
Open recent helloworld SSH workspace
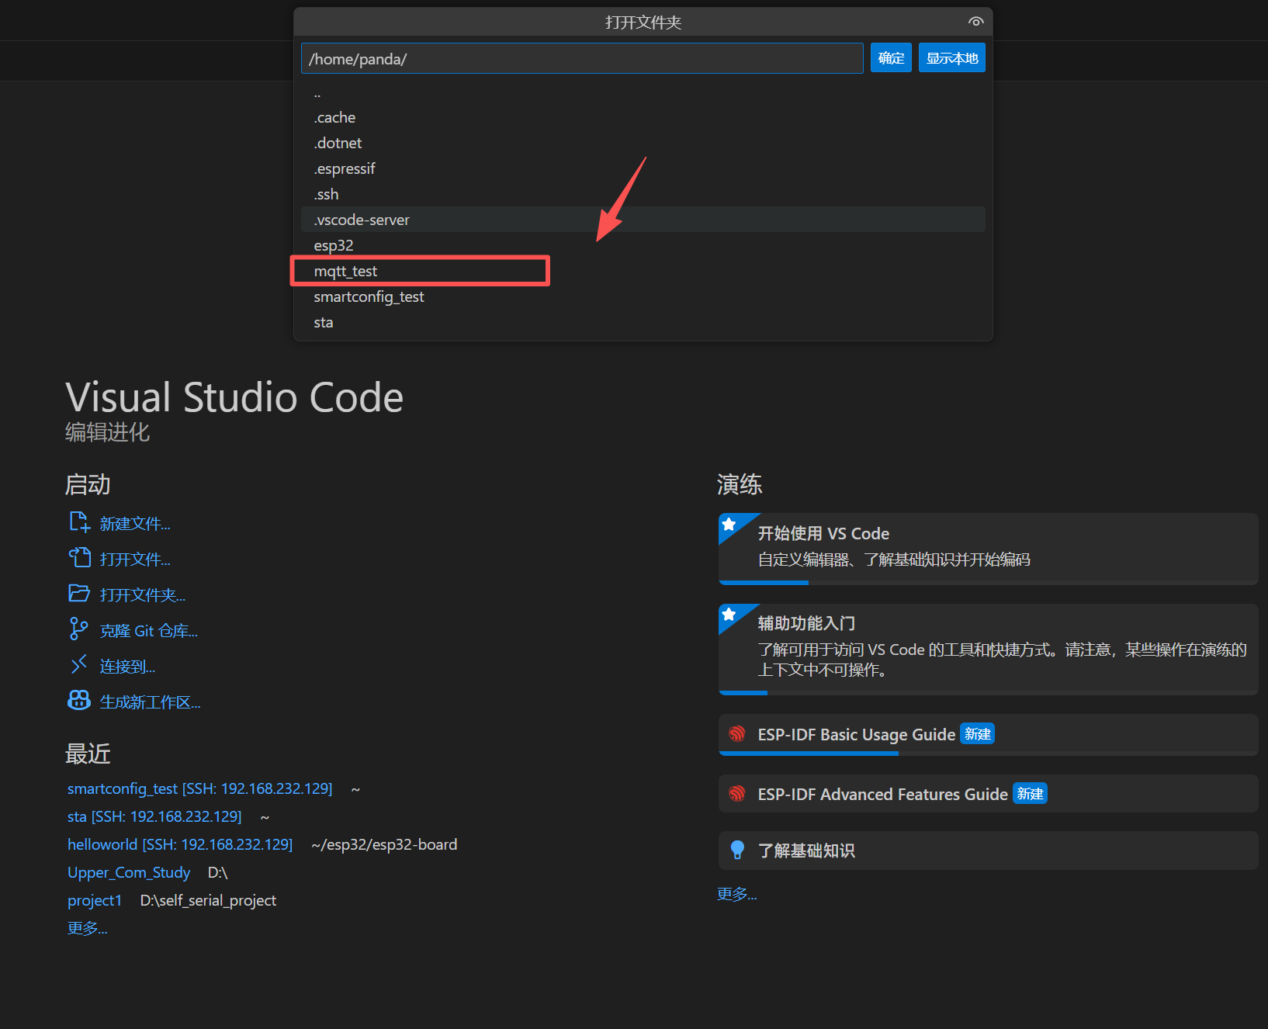tap(180, 844)
